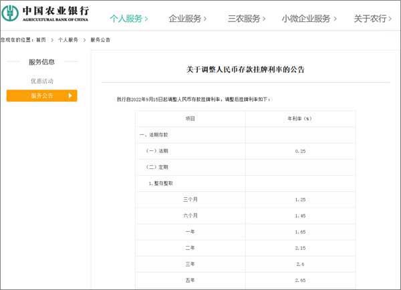401x290 pixels.
Task: Click the 五年 term cell
Action: 190,280
